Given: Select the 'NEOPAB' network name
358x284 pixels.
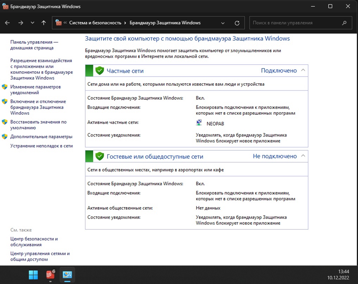Looking at the screenshot, I should pyautogui.click(x=215, y=124).
